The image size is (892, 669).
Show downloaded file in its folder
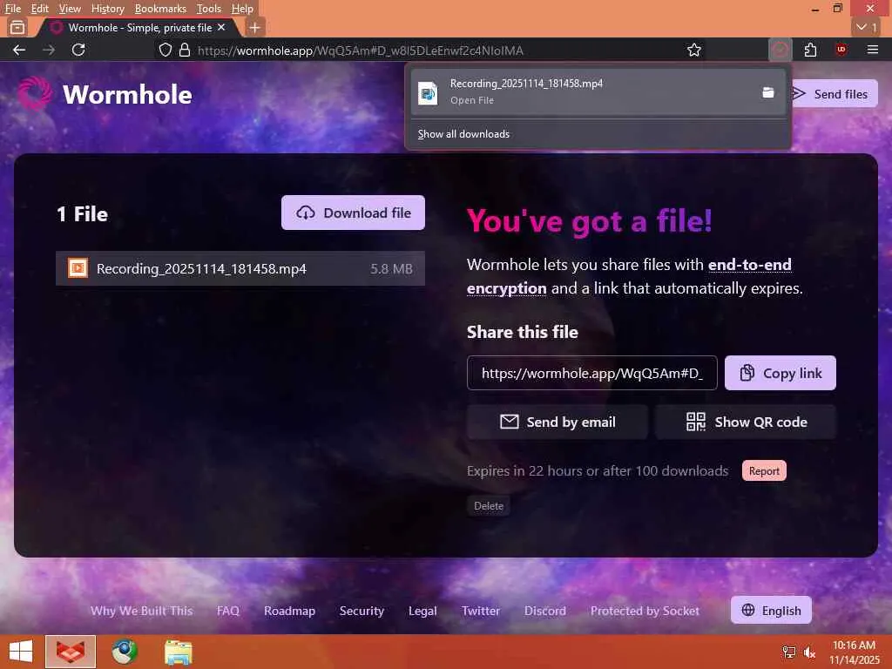coord(768,92)
